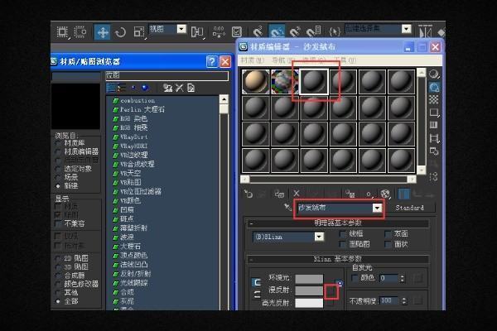Select the 场景 (Scene) radio button
This screenshot has width=497, height=331.
pyautogui.click(x=58, y=176)
